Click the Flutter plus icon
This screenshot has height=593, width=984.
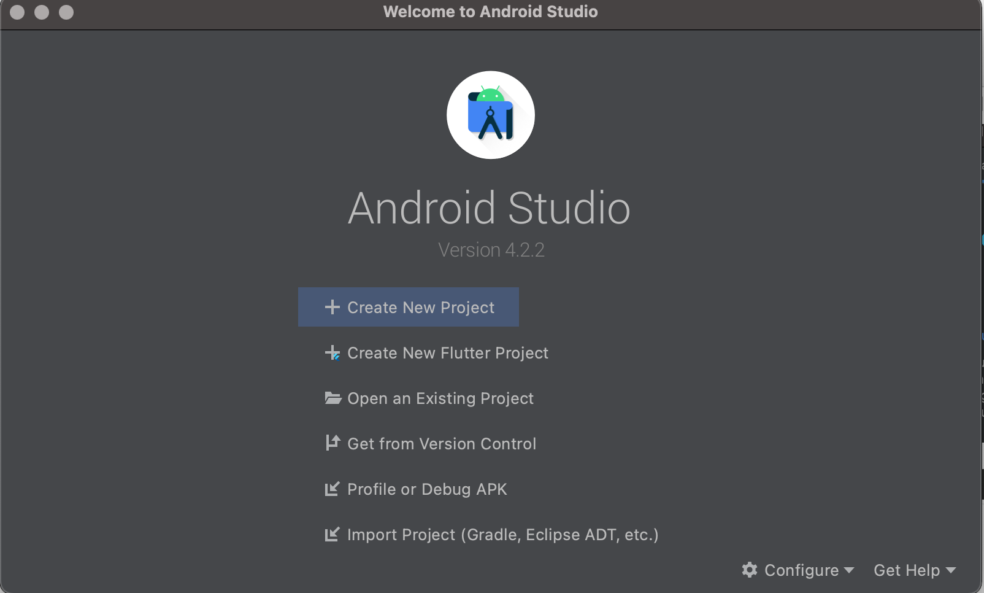coord(332,353)
